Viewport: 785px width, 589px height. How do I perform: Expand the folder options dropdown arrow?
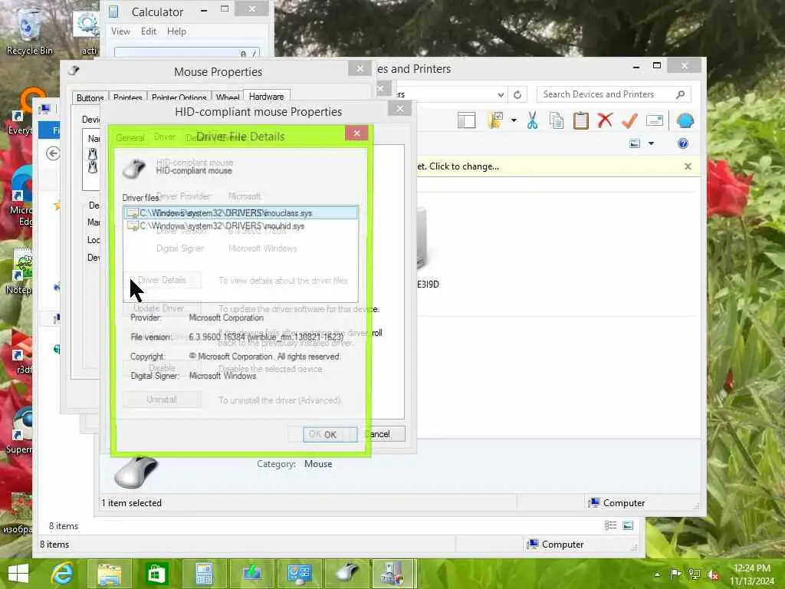(514, 120)
